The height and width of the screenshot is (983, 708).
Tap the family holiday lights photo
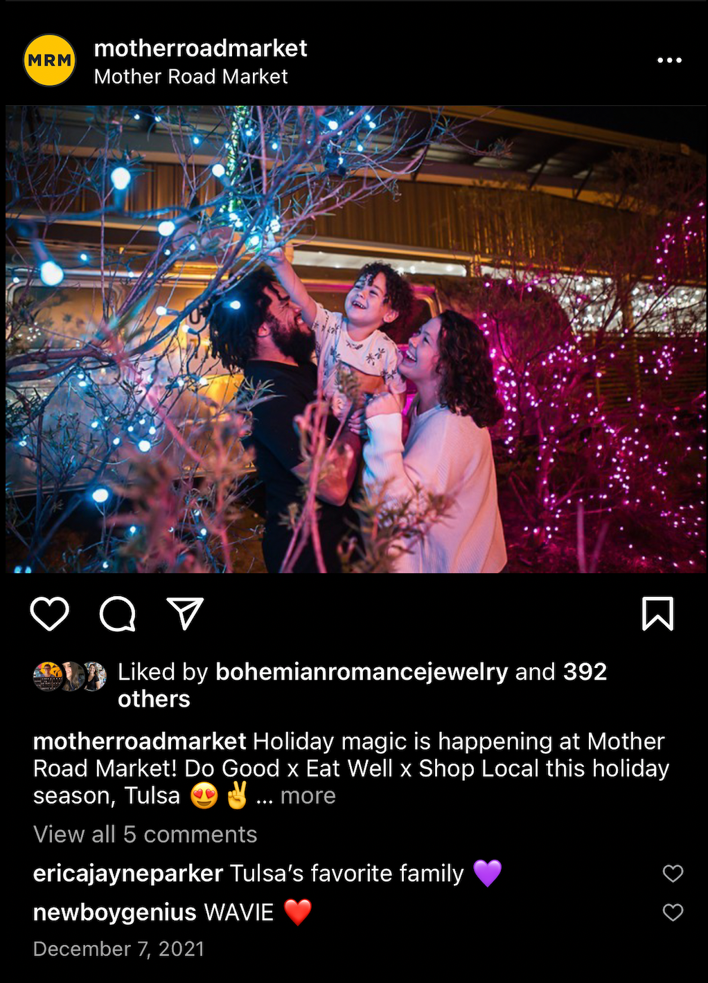click(354, 339)
